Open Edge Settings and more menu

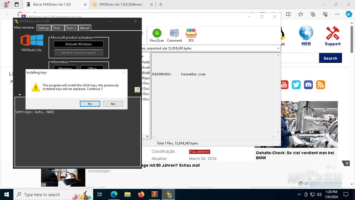(337, 14)
